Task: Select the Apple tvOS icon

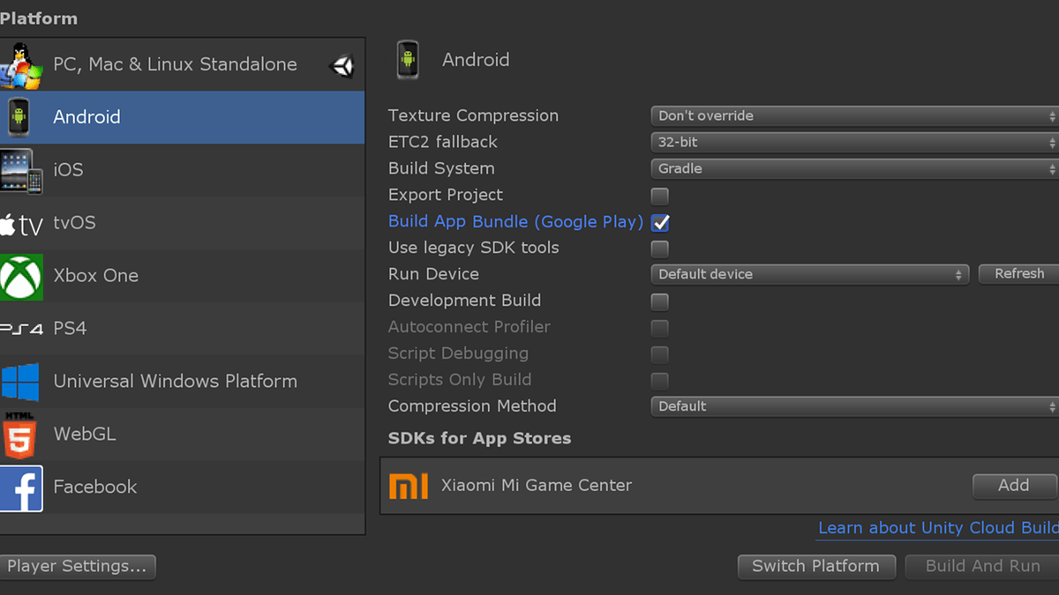Action: tap(21, 224)
